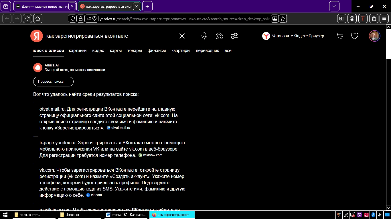Open user profile avatar

[x=374, y=36]
